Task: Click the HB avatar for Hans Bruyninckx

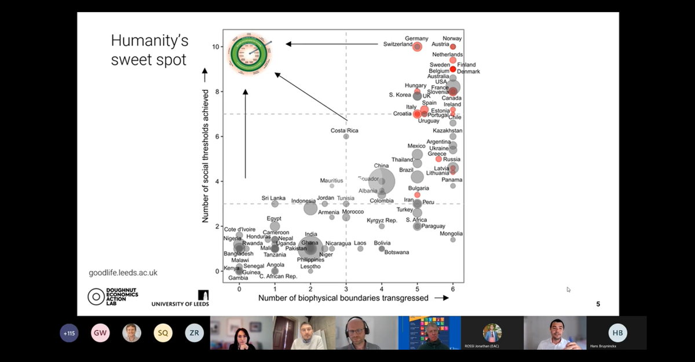Action: pyautogui.click(x=617, y=333)
